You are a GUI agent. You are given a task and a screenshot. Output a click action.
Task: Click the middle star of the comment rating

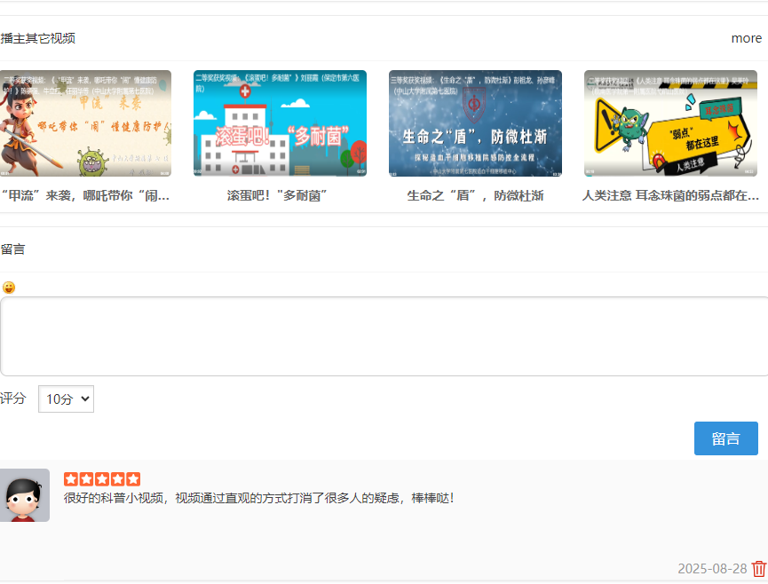tap(102, 479)
